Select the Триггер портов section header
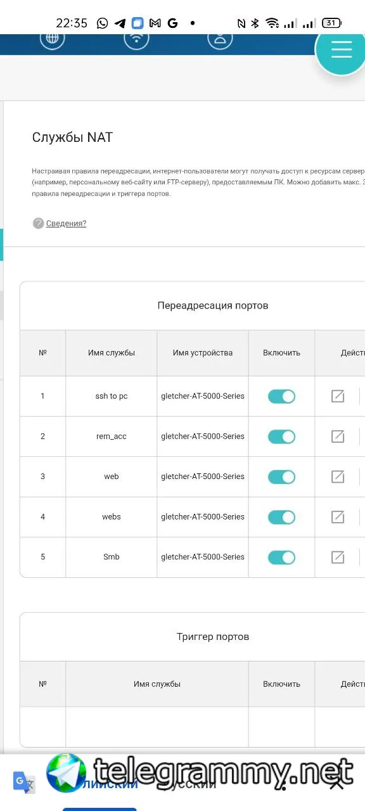The width and height of the screenshot is (365, 811). coord(213,637)
